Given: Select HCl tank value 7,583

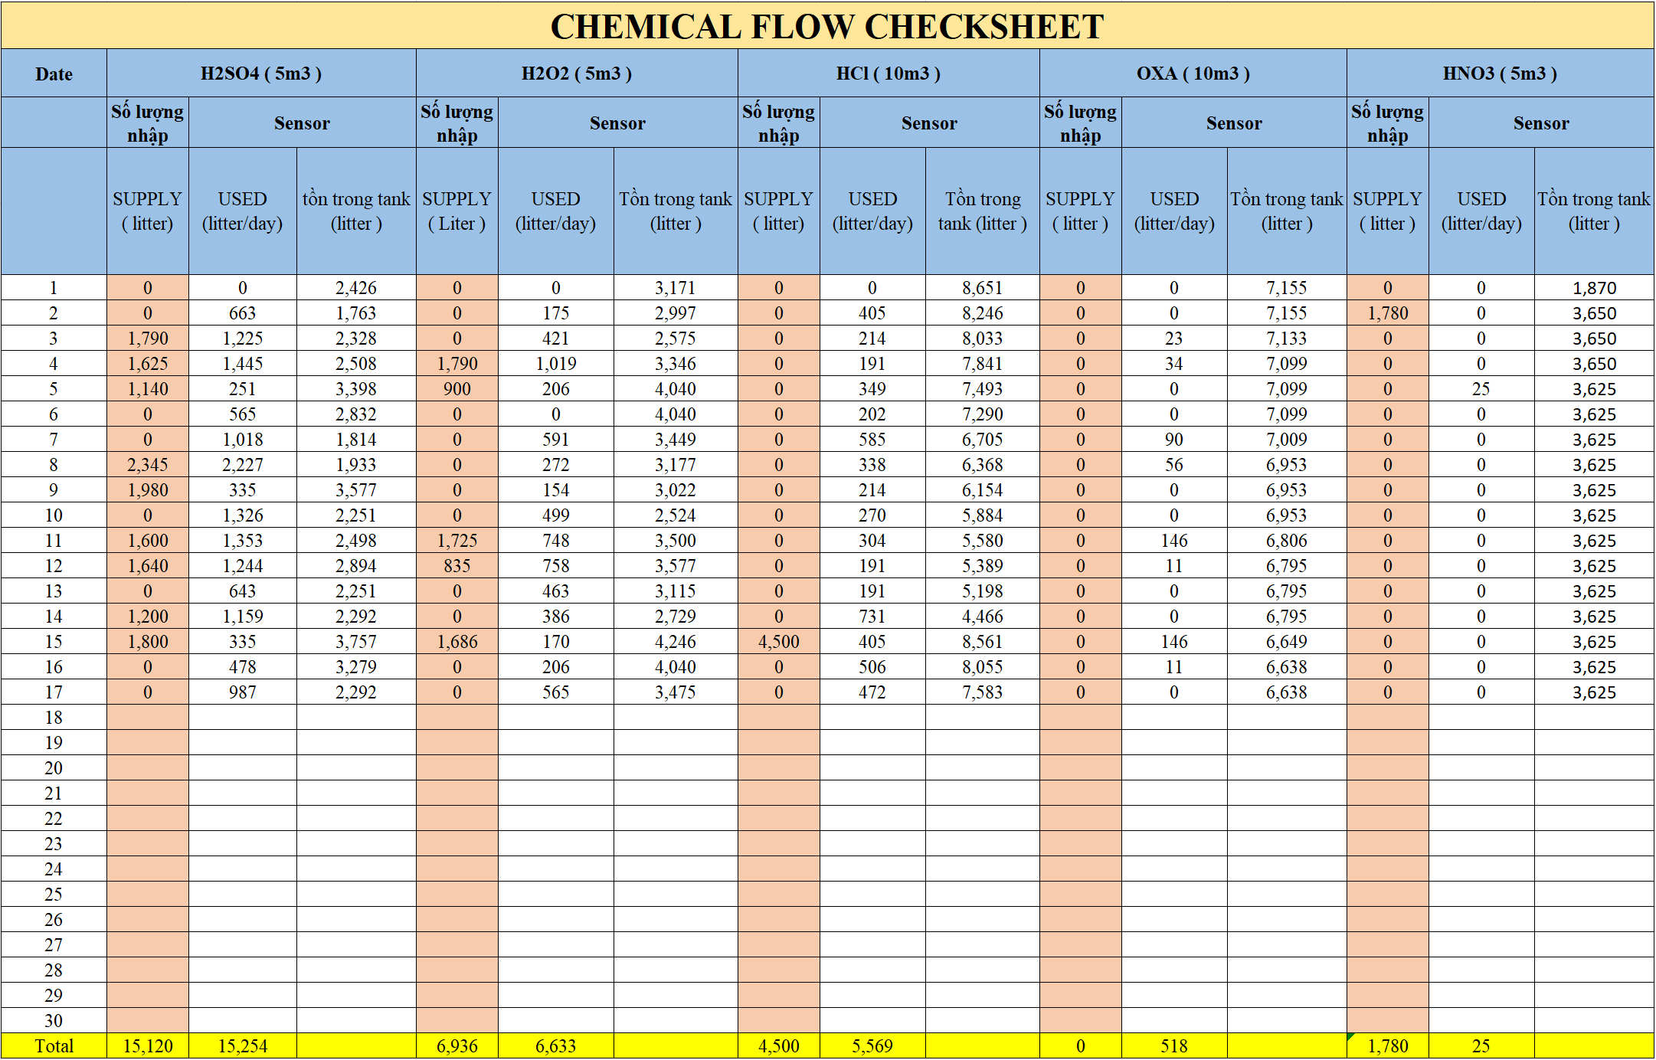Looking at the screenshot, I should coord(983,692).
